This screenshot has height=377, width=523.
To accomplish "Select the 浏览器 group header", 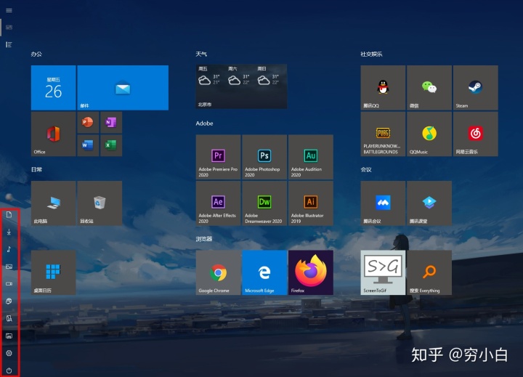I will click(x=204, y=239).
